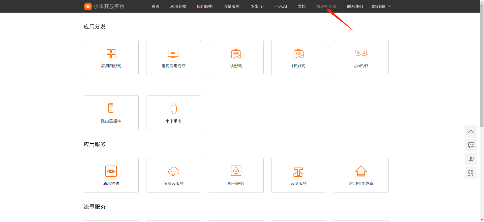The image size is (484, 222).
Task: Open the feedback chat bubble sidebar icon
Action: coord(471,145)
